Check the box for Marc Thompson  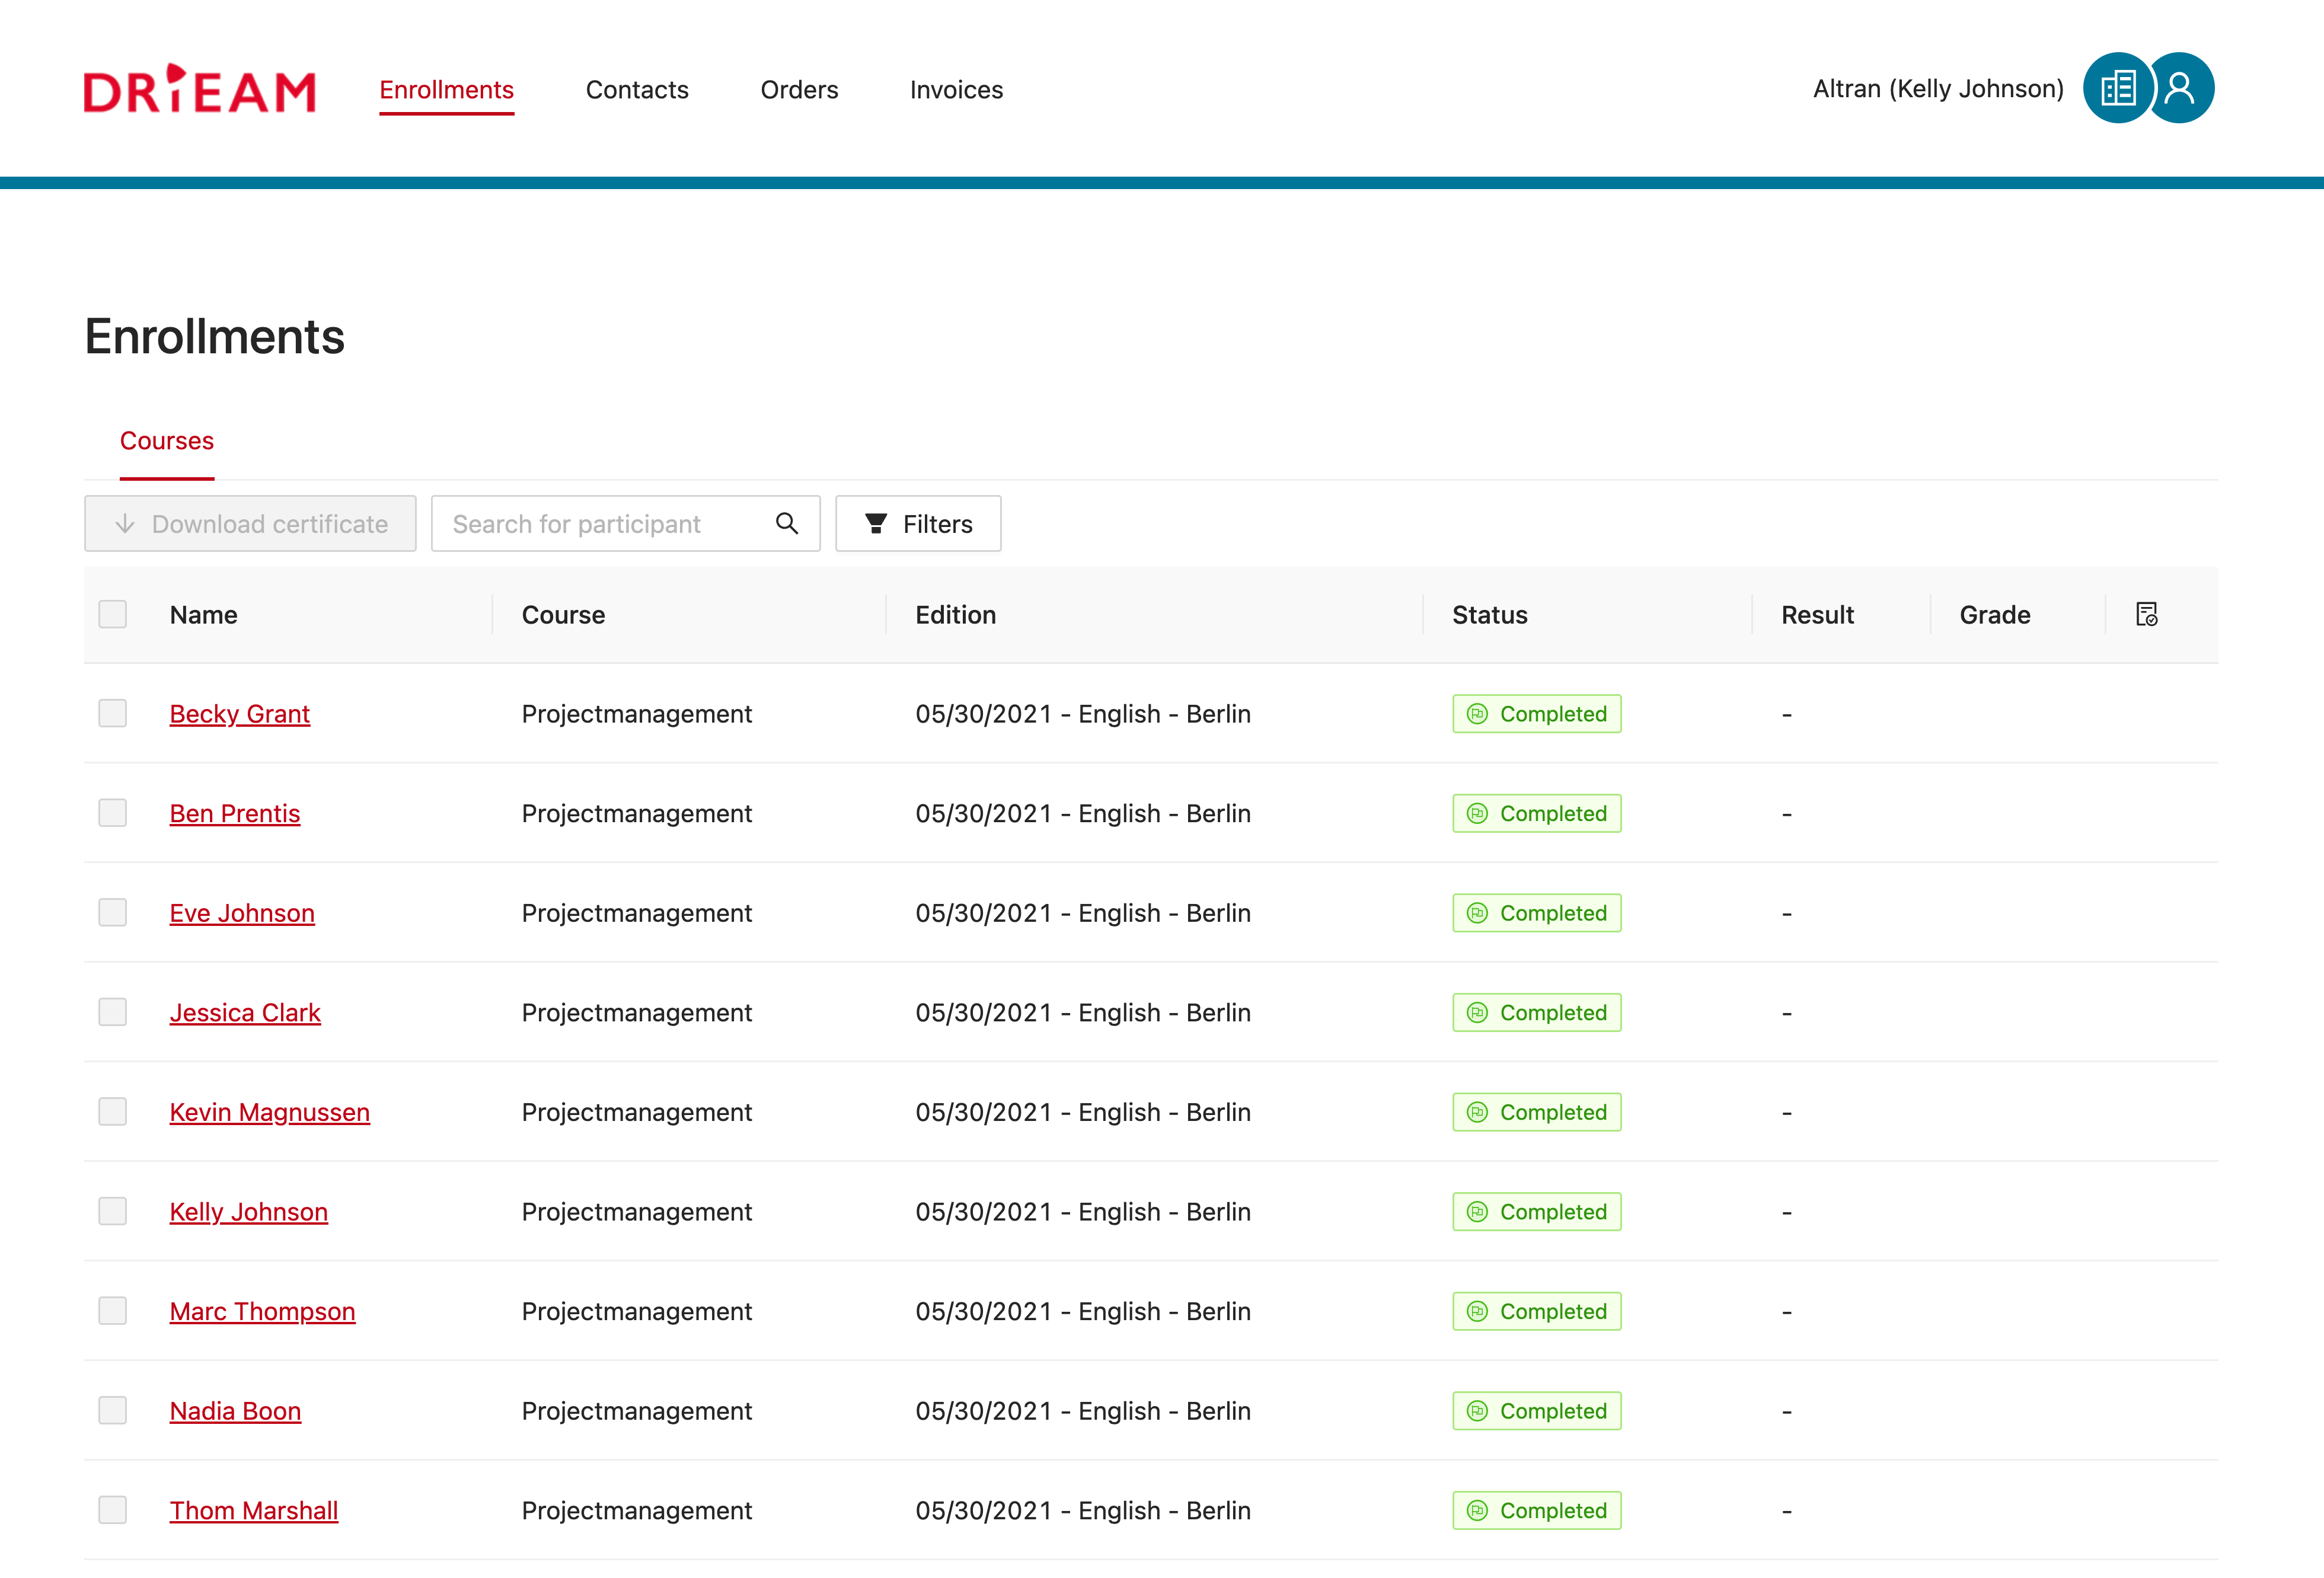pyautogui.click(x=113, y=1310)
